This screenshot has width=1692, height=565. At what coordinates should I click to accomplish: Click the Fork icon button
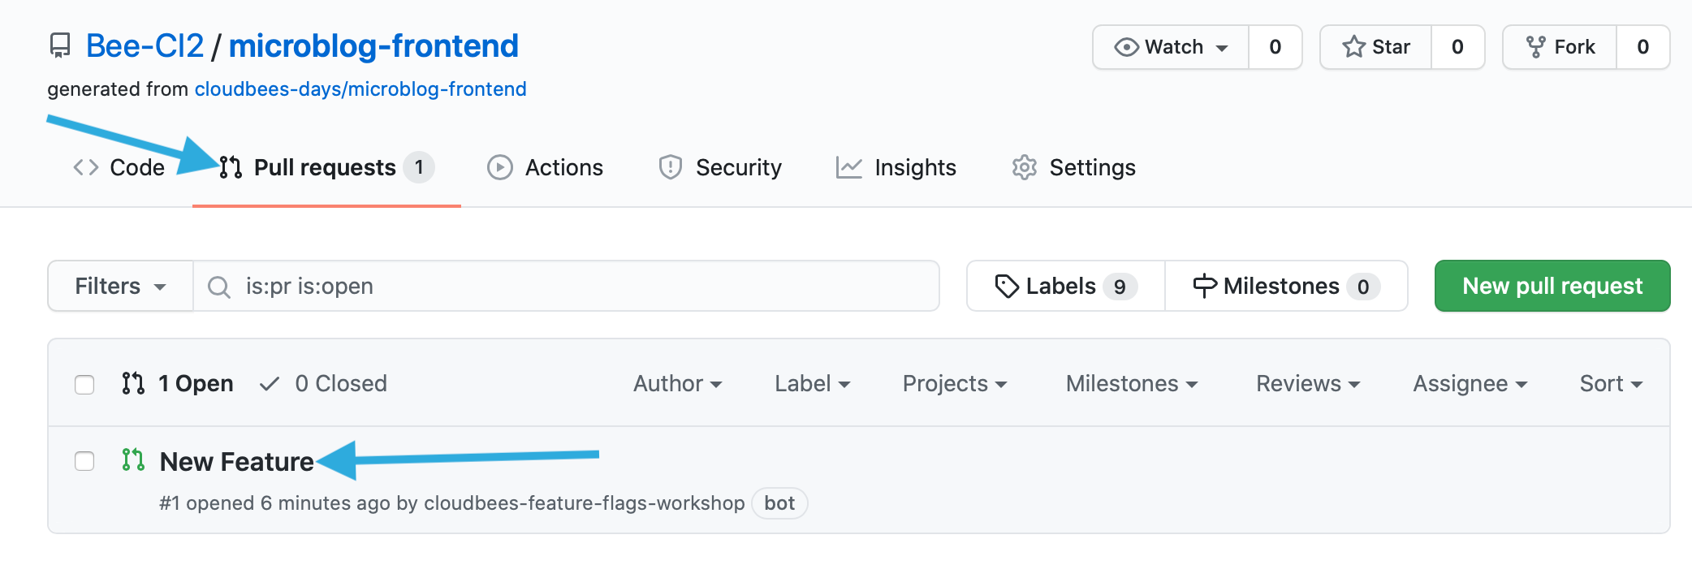[x=1535, y=47]
